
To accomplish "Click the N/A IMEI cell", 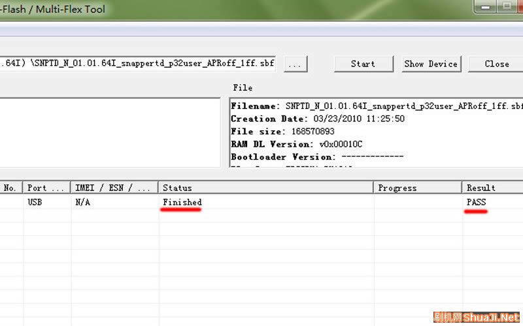I will tap(83, 203).
